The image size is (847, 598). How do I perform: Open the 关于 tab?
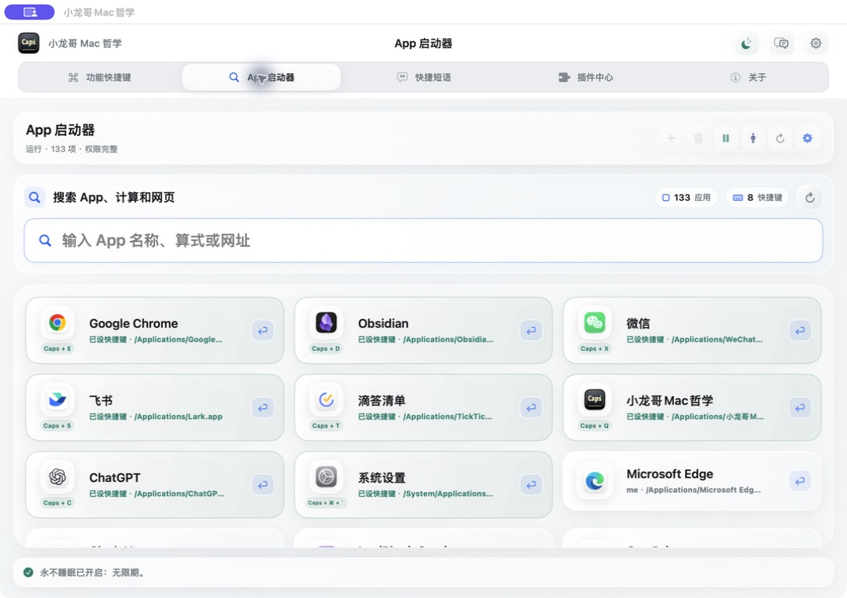tap(748, 77)
